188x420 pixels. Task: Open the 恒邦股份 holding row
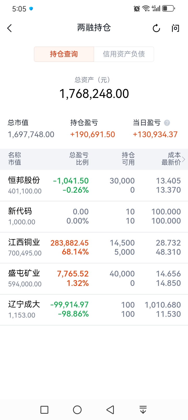[x=94, y=185]
